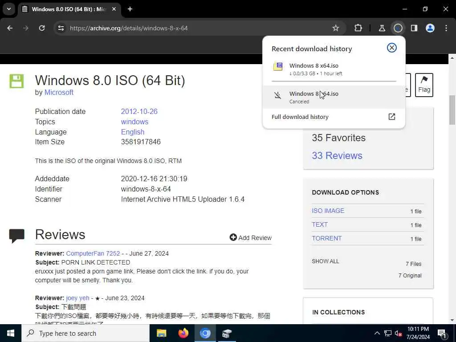456x342 pixels.
Task: Click the taskbar search box
Action: [x=85, y=333]
